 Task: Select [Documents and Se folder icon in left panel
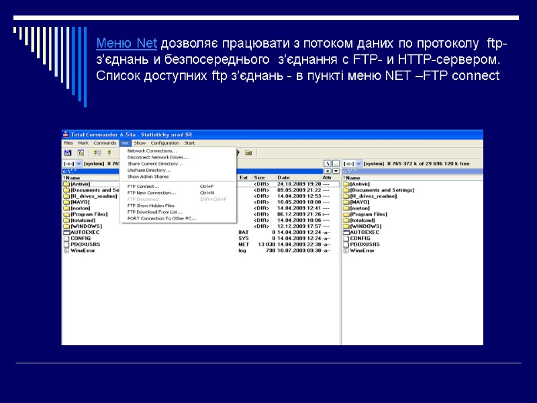(66, 190)
